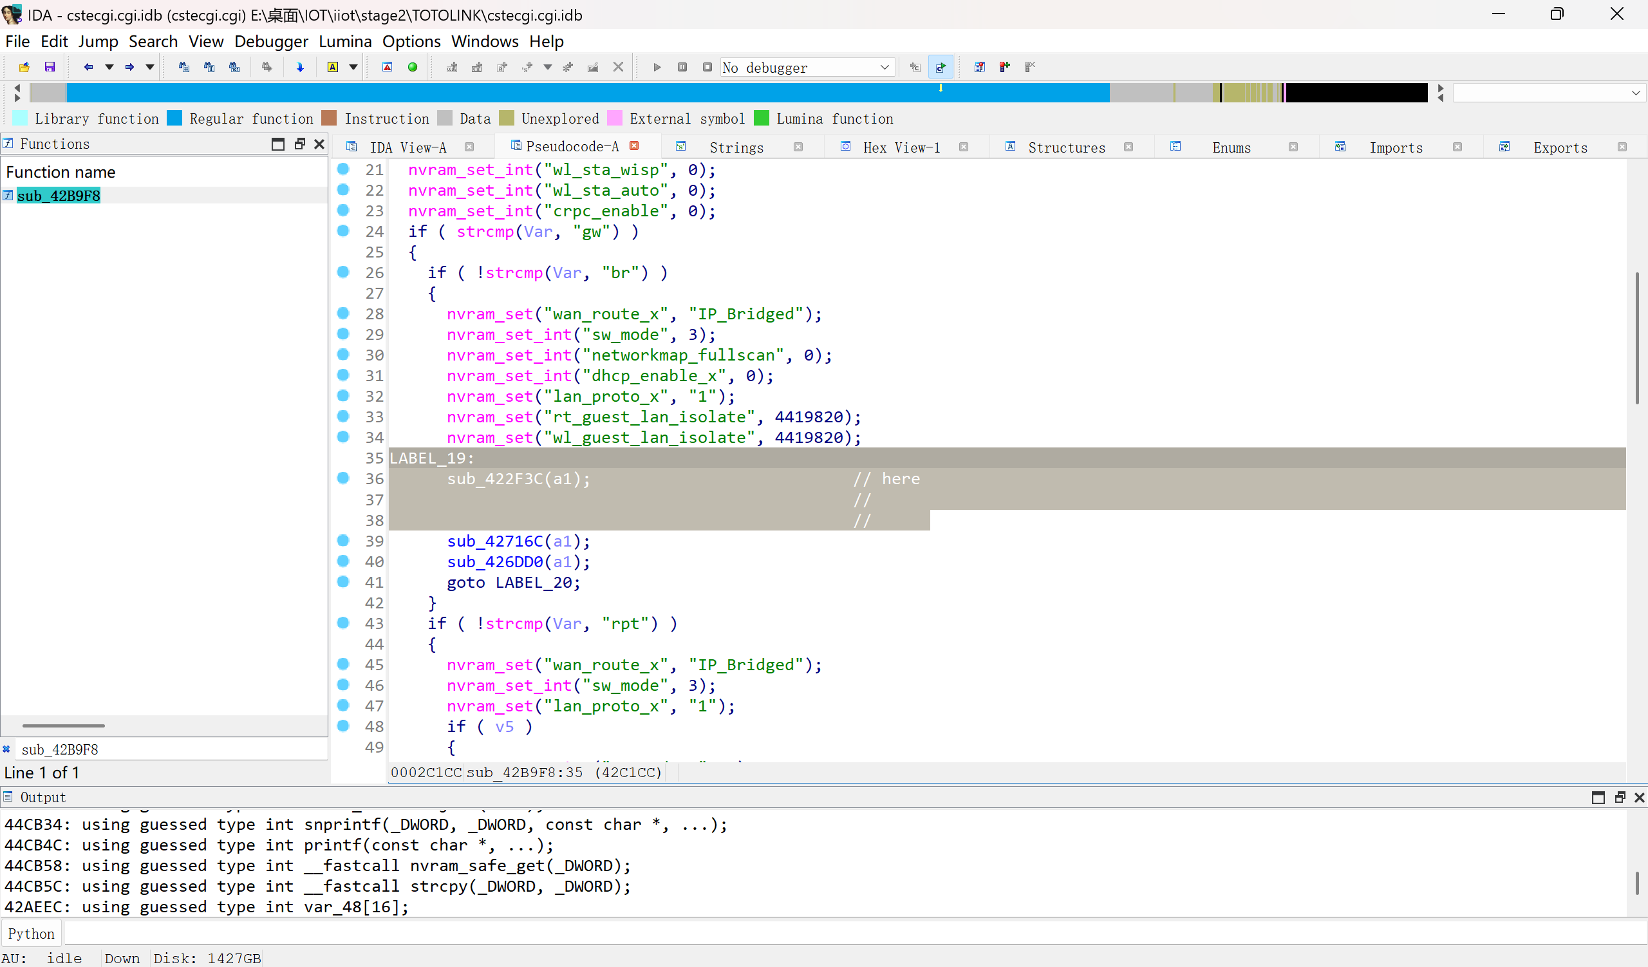Viewport: 1648px width, 967px height.
Task: Click the string-literal style icon
Action: click(528, 67)
